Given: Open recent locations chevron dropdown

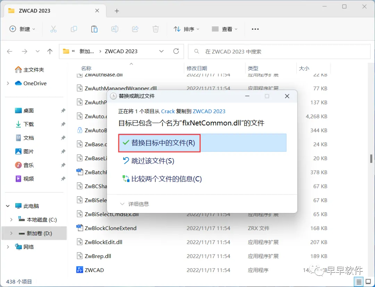Looking at the screenshot, I should 37,51.
